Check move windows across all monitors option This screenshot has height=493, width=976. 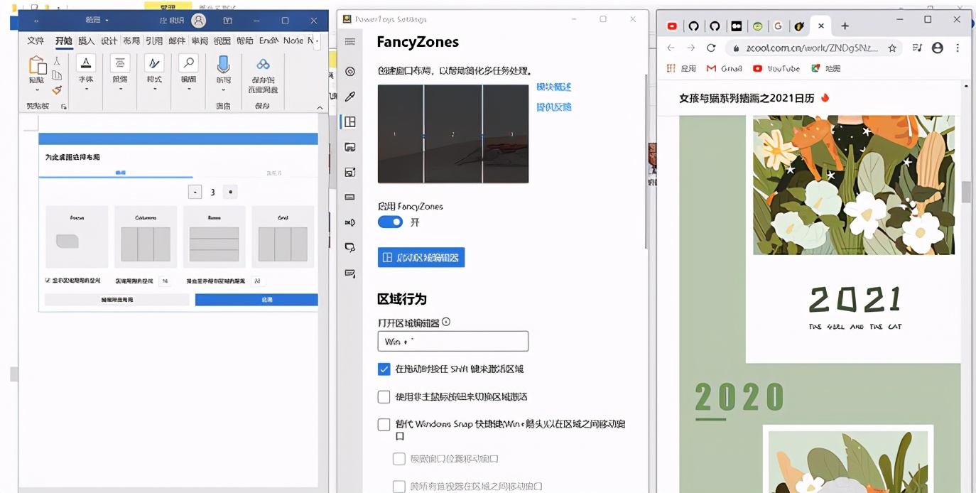click(x=399, y=487)
